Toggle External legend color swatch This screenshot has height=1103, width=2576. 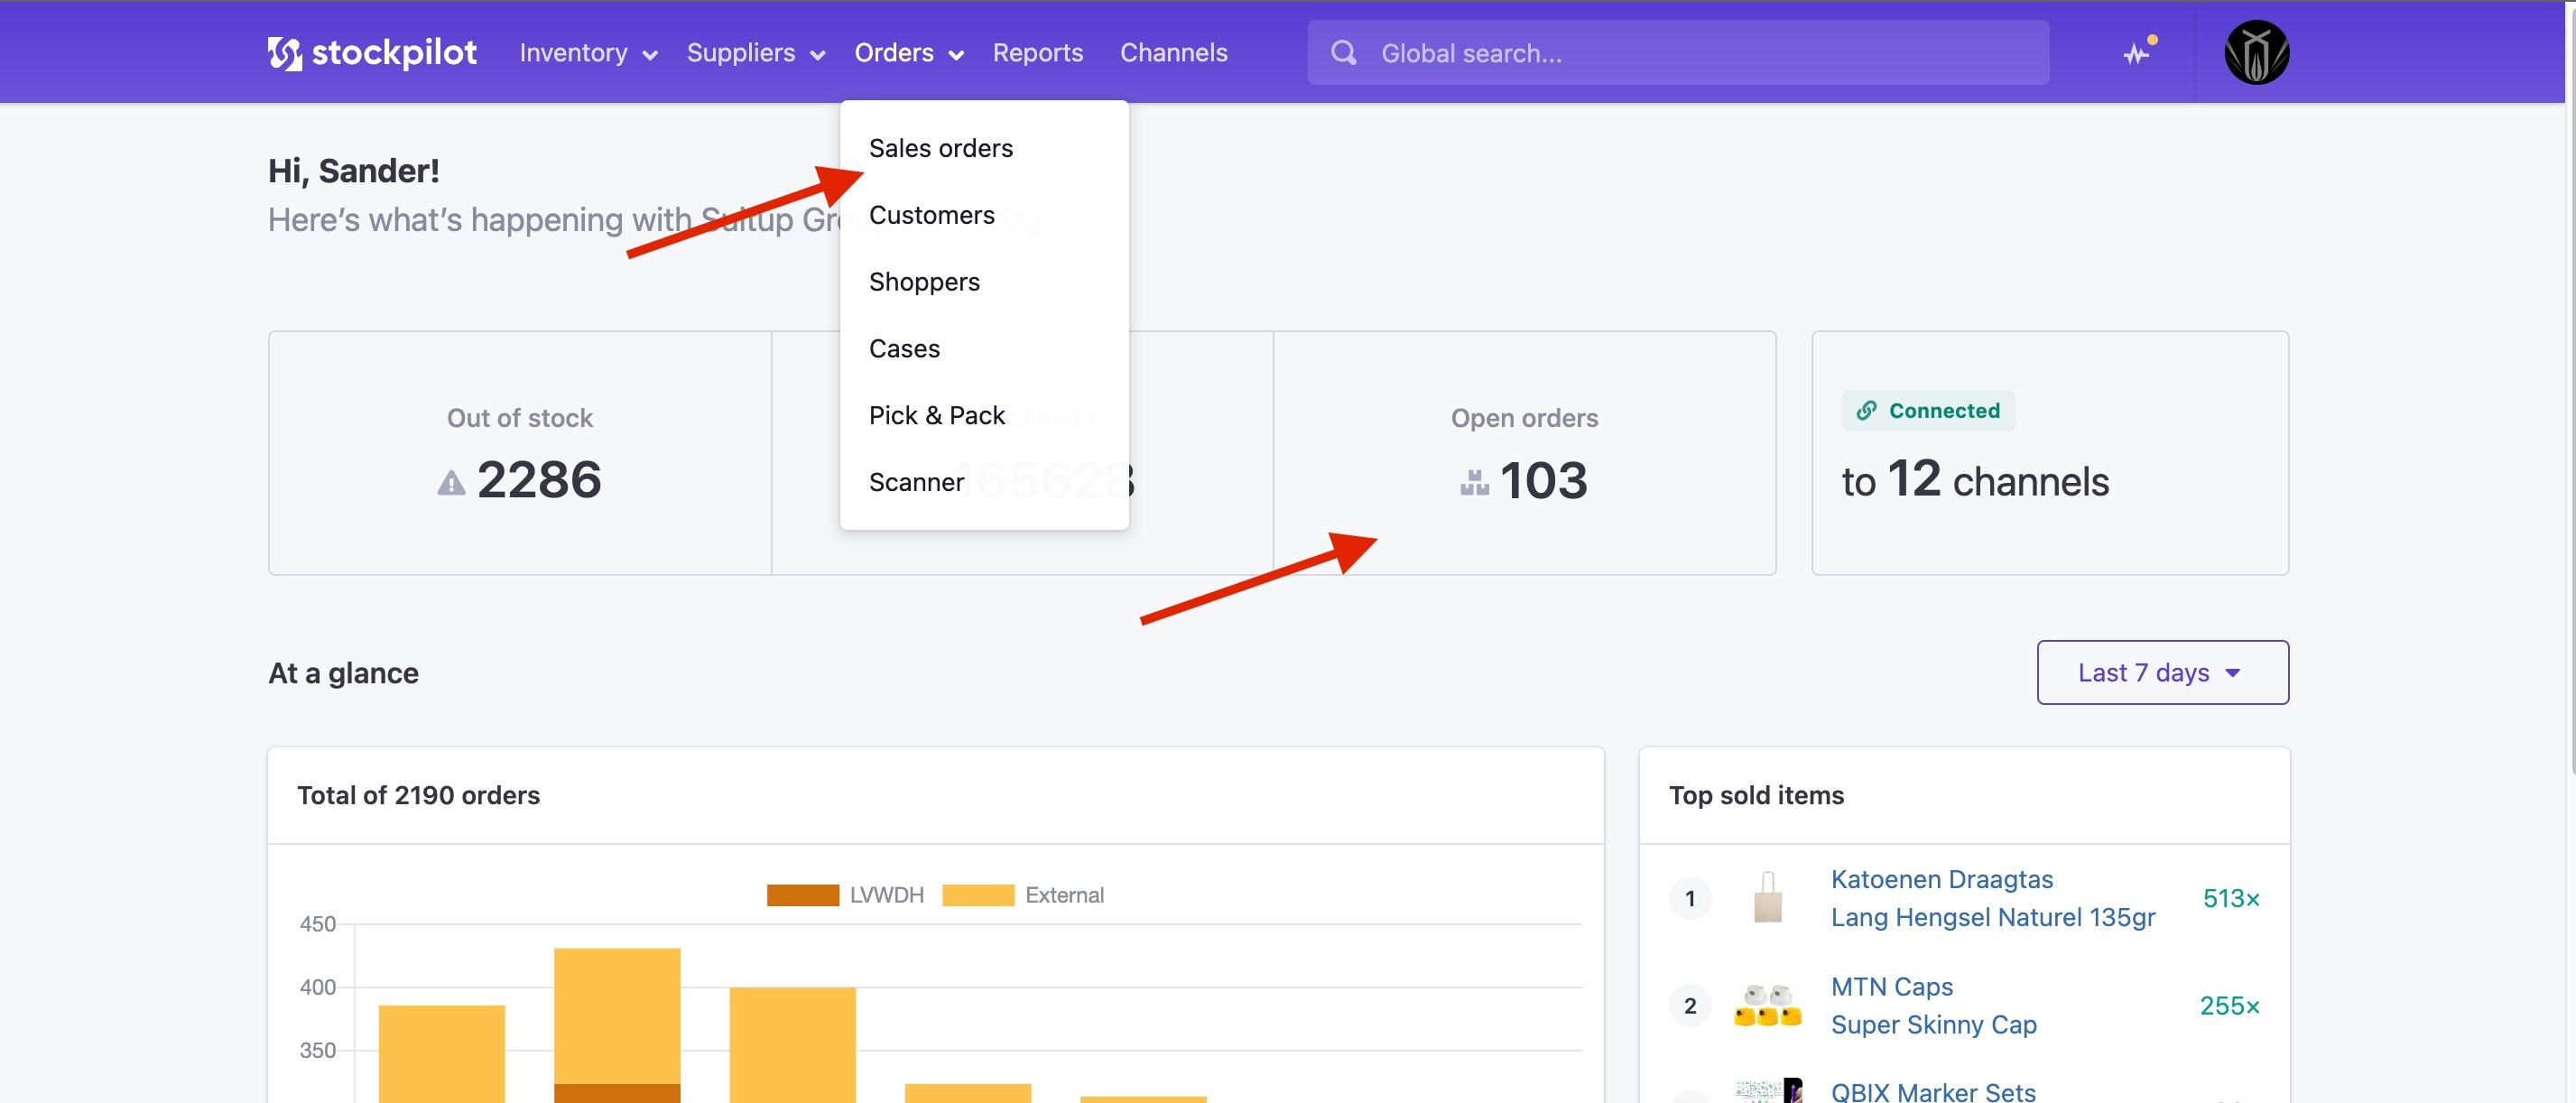coord(977,895)
